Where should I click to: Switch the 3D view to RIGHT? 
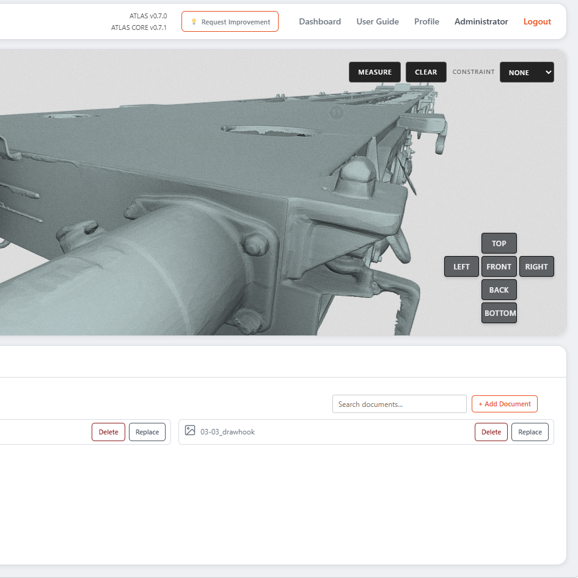tap(536, 266)
